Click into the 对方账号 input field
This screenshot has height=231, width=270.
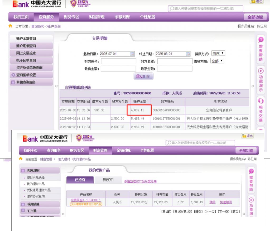click(118, 61)
